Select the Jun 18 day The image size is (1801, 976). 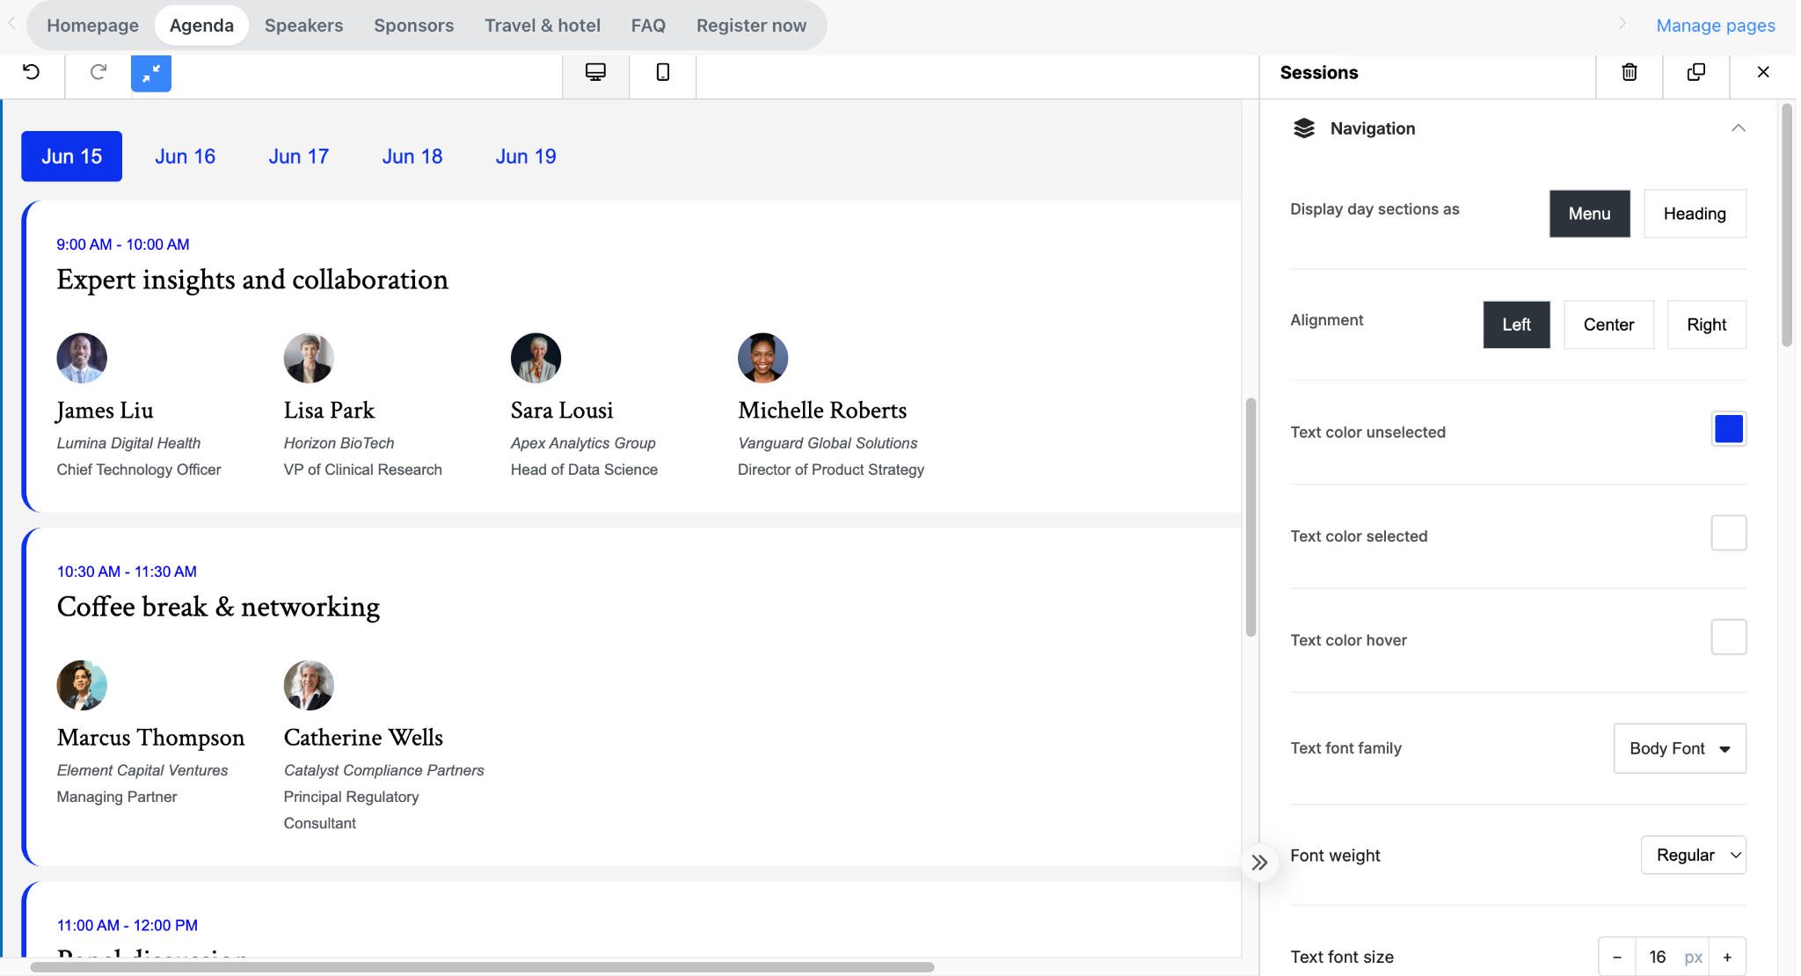(x=412, y=157)
